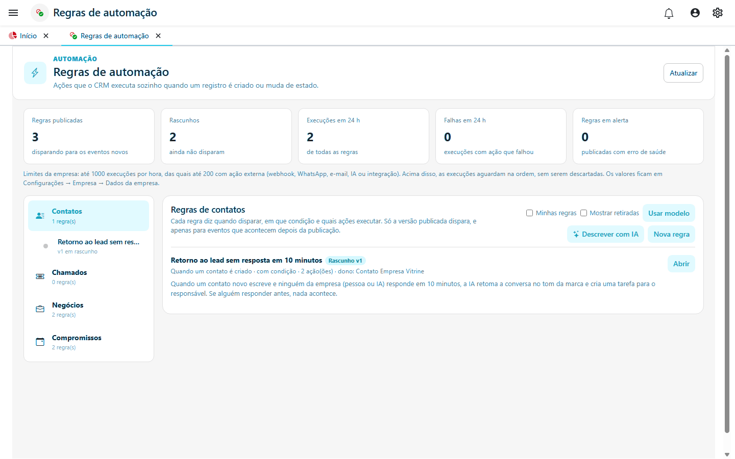Click the text 'dono: Contato Empresa Vitrine'

coord(381,271)
